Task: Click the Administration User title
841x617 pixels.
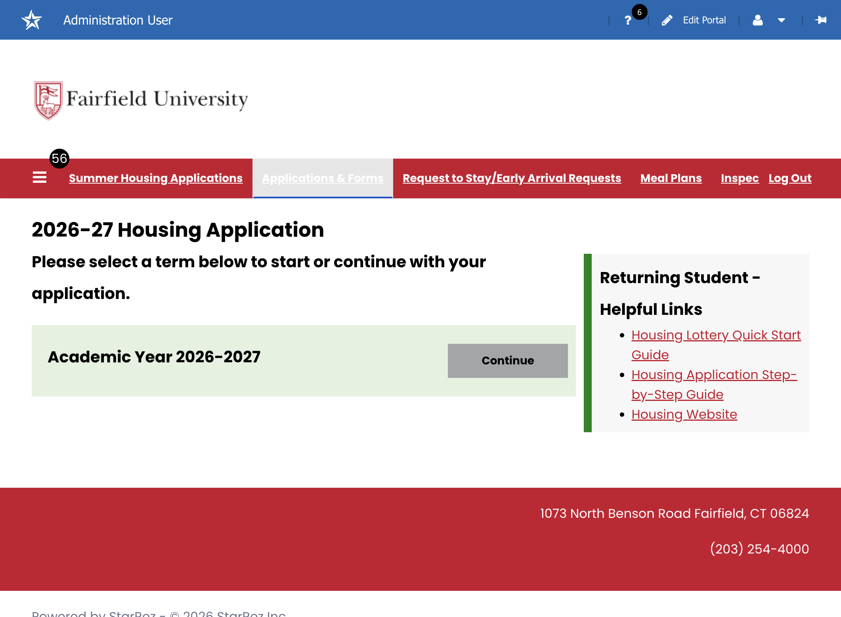Action: [118, 20]
